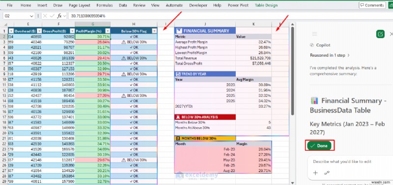393x185 pixels.
Task: Select row 25 header
Action: click(x=4, y=160)
